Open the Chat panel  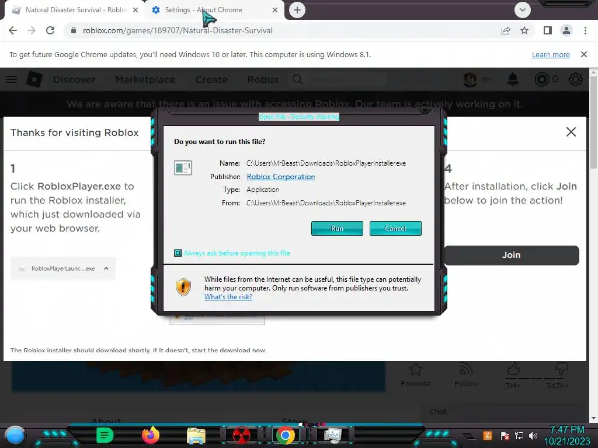point(438,411)
